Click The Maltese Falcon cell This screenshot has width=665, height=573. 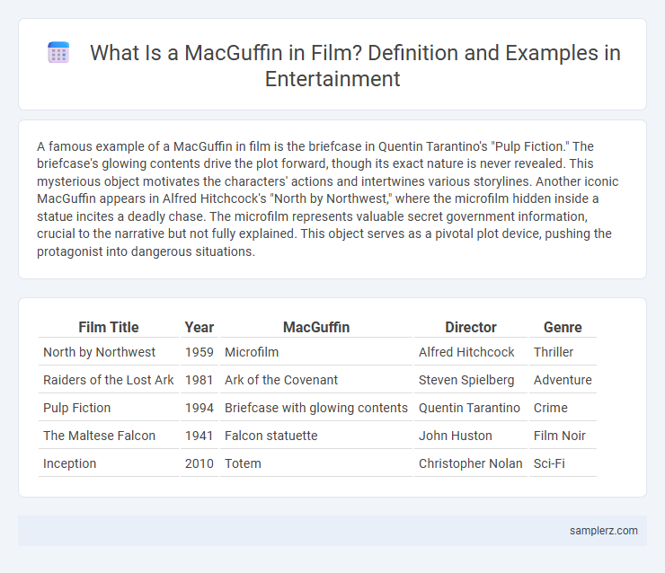pos(109,436)
